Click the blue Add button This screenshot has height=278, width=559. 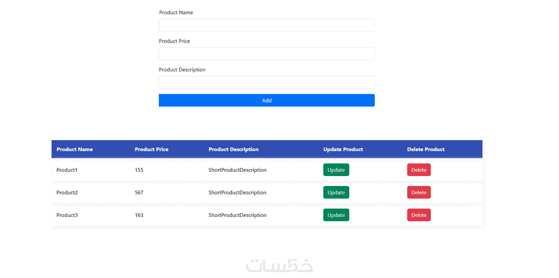[266, 100]
